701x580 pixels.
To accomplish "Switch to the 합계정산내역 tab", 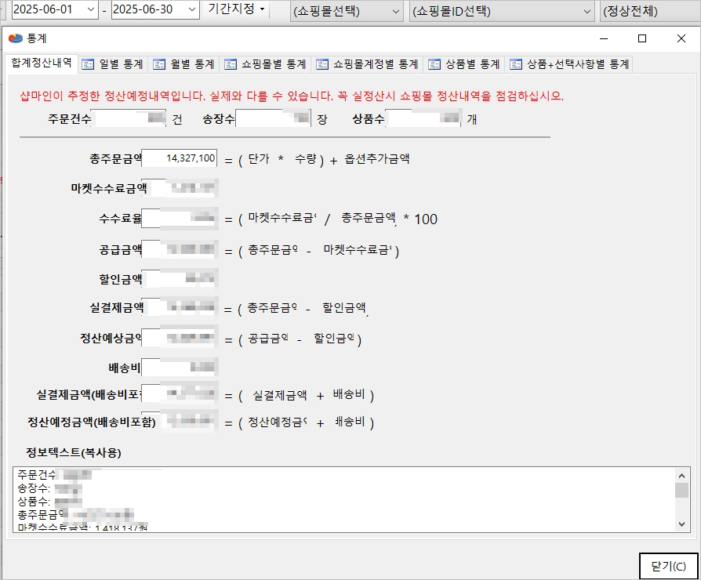I will [x=42, y=63].
